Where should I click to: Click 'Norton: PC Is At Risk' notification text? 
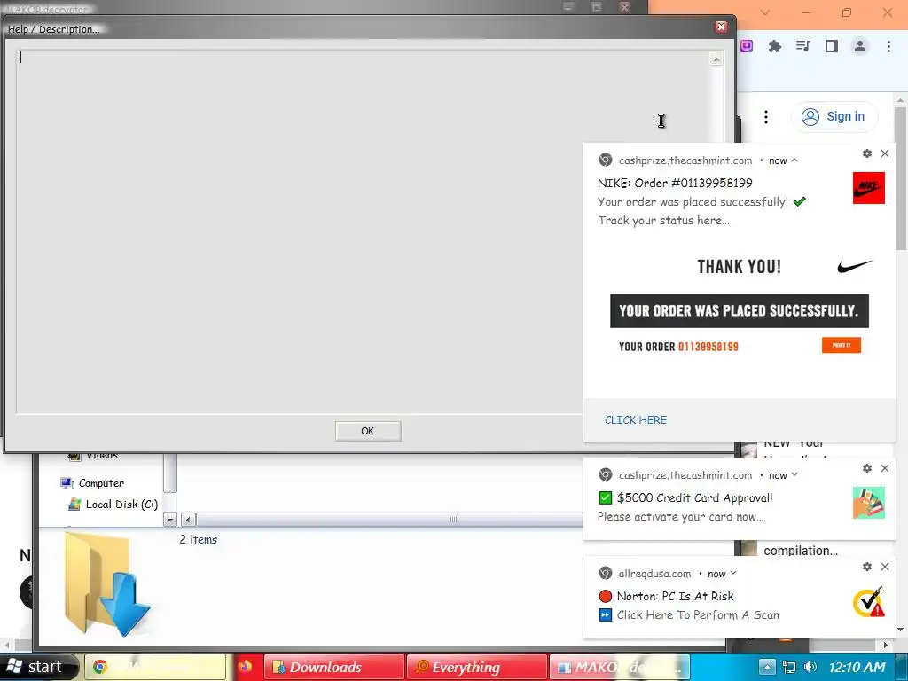tap(675, 597)
